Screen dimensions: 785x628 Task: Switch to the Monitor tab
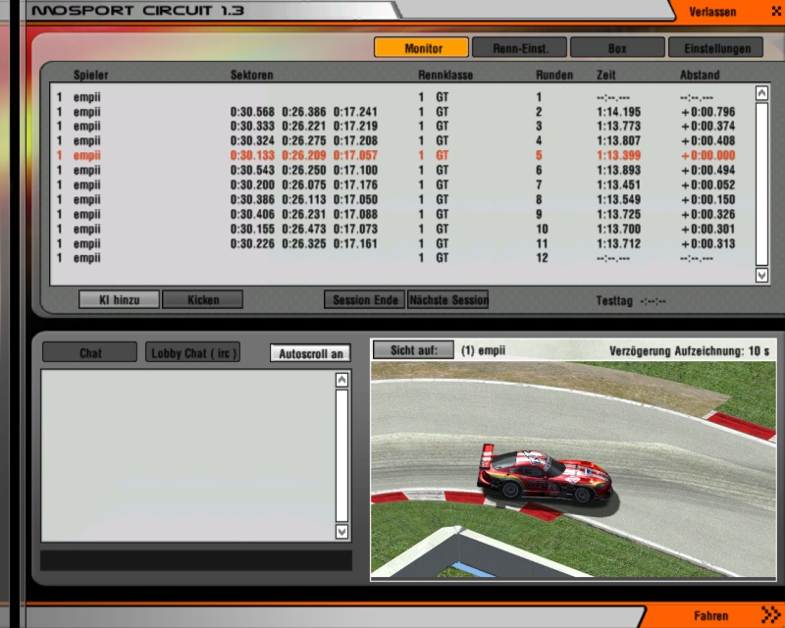(421, 47)
